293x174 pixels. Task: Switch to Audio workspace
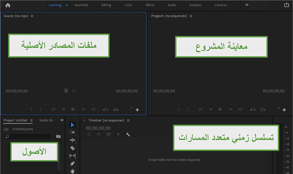172,5
